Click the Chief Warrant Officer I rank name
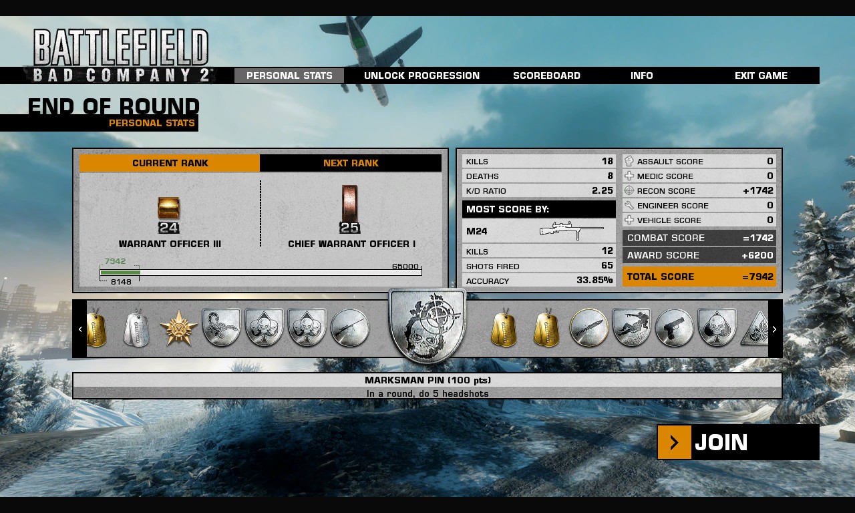 coord(351,244)
